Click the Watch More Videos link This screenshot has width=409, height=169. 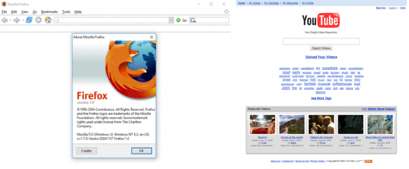pyautogui.click(x=378, y=109)
